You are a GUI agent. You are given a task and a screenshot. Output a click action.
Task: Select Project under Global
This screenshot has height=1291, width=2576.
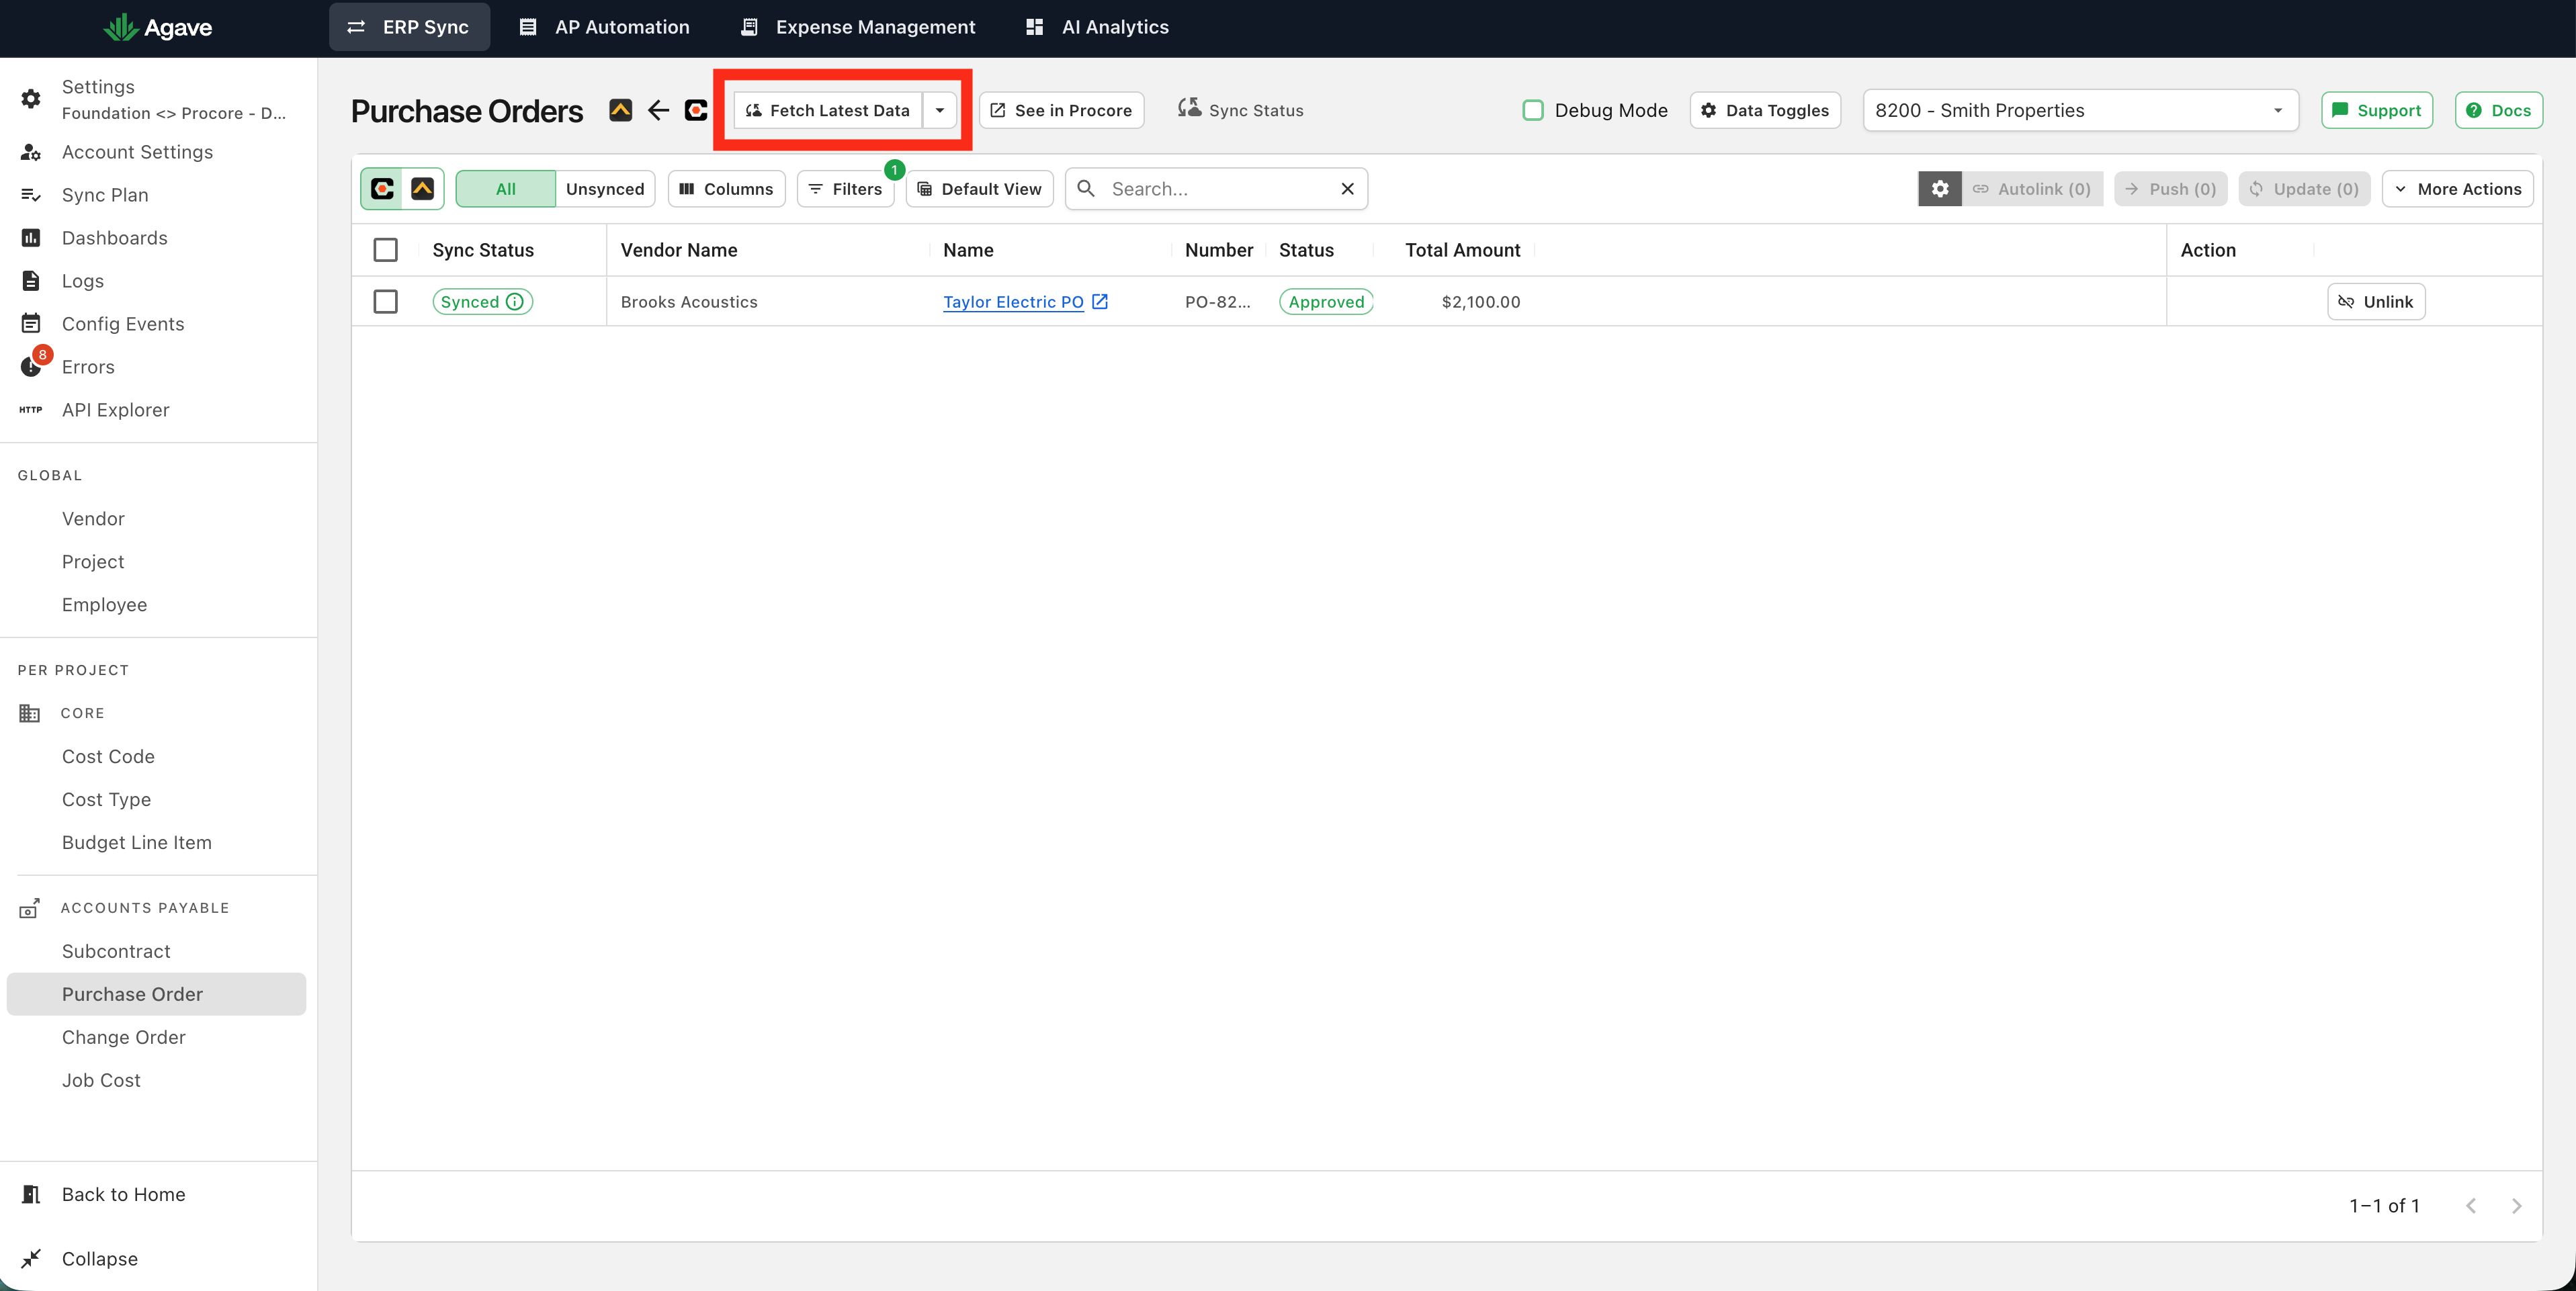point(93,562)
